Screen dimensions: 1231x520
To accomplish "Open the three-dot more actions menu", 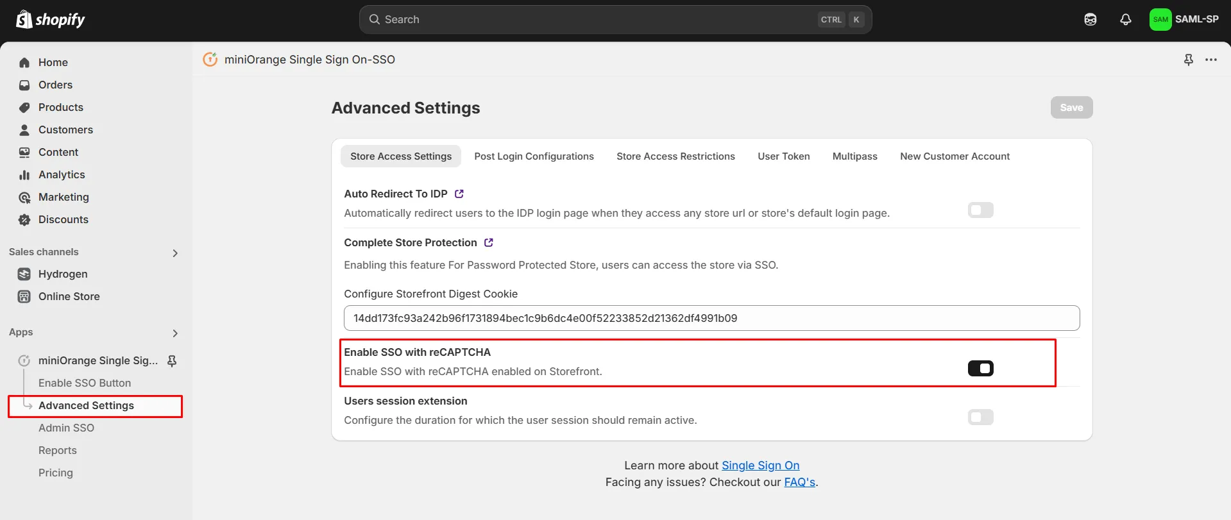I will click(x=1211, y=60).
